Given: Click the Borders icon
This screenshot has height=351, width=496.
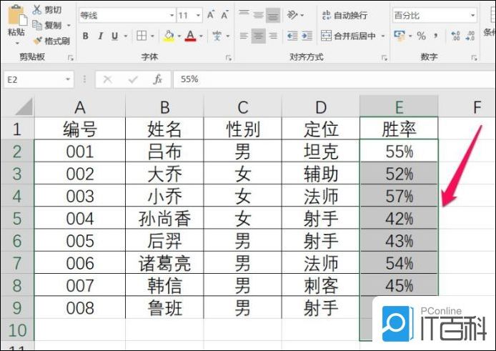Looking at the screenshot, I should coord(142,36).
